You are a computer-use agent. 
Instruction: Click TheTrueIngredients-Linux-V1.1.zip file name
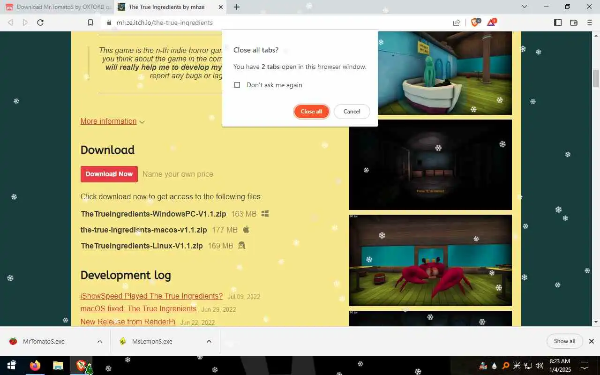pos(142,246)
